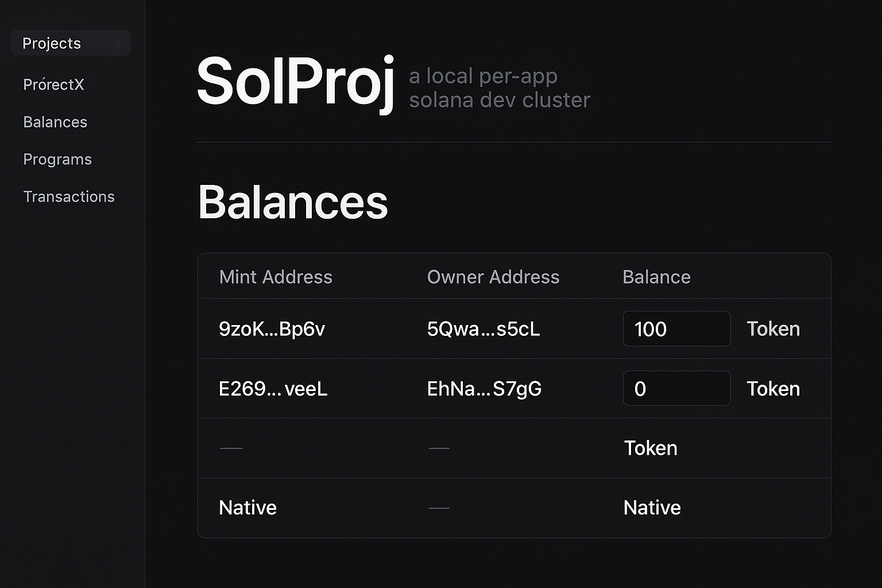Click the Balance column header
Viewport: 882px width, 588px height.
(656, 277)
